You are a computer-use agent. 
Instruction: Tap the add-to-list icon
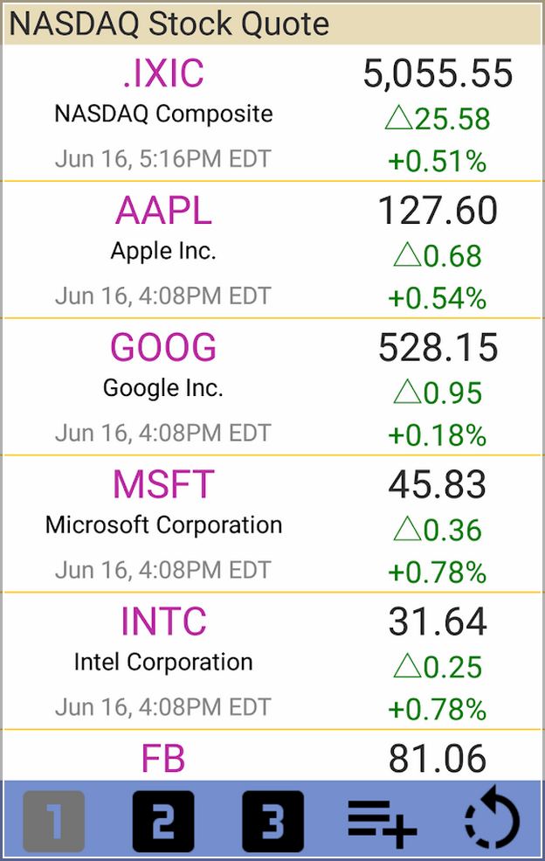click(x=383, y=822)
